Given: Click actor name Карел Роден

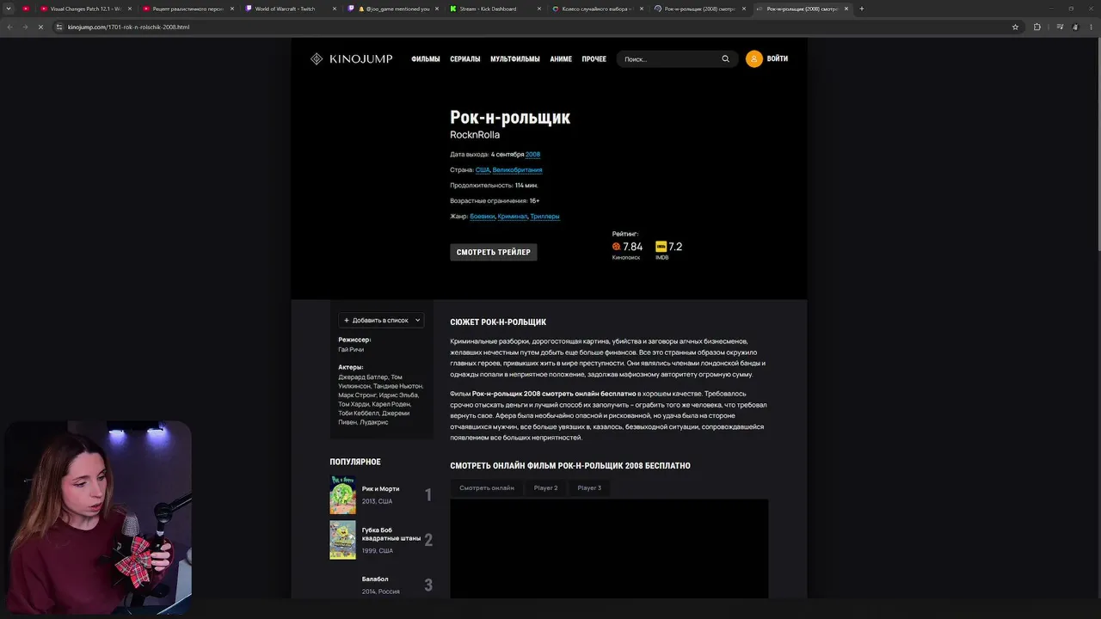Looking at the screenshot, I should (391, 404).
